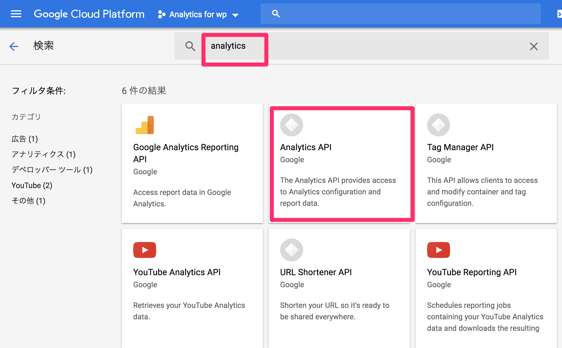The height and width of the screenshot is (348, 562).
Task: Open Google Analytics Reporting API title
Action: coord(186,153)
